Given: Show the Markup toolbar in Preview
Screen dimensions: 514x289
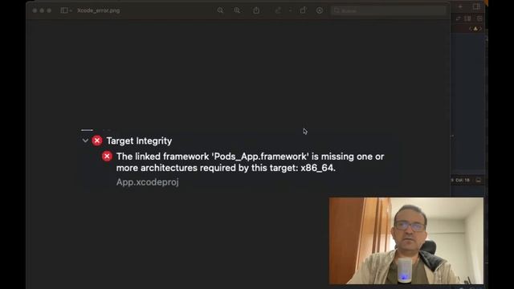Looking at the screenshot, I should [320, 10].
